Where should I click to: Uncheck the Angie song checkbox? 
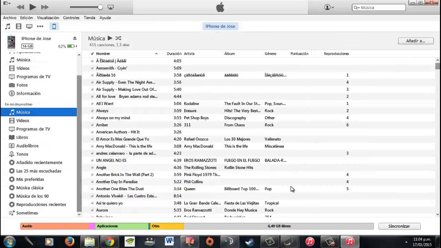click(x=92, y=168)
